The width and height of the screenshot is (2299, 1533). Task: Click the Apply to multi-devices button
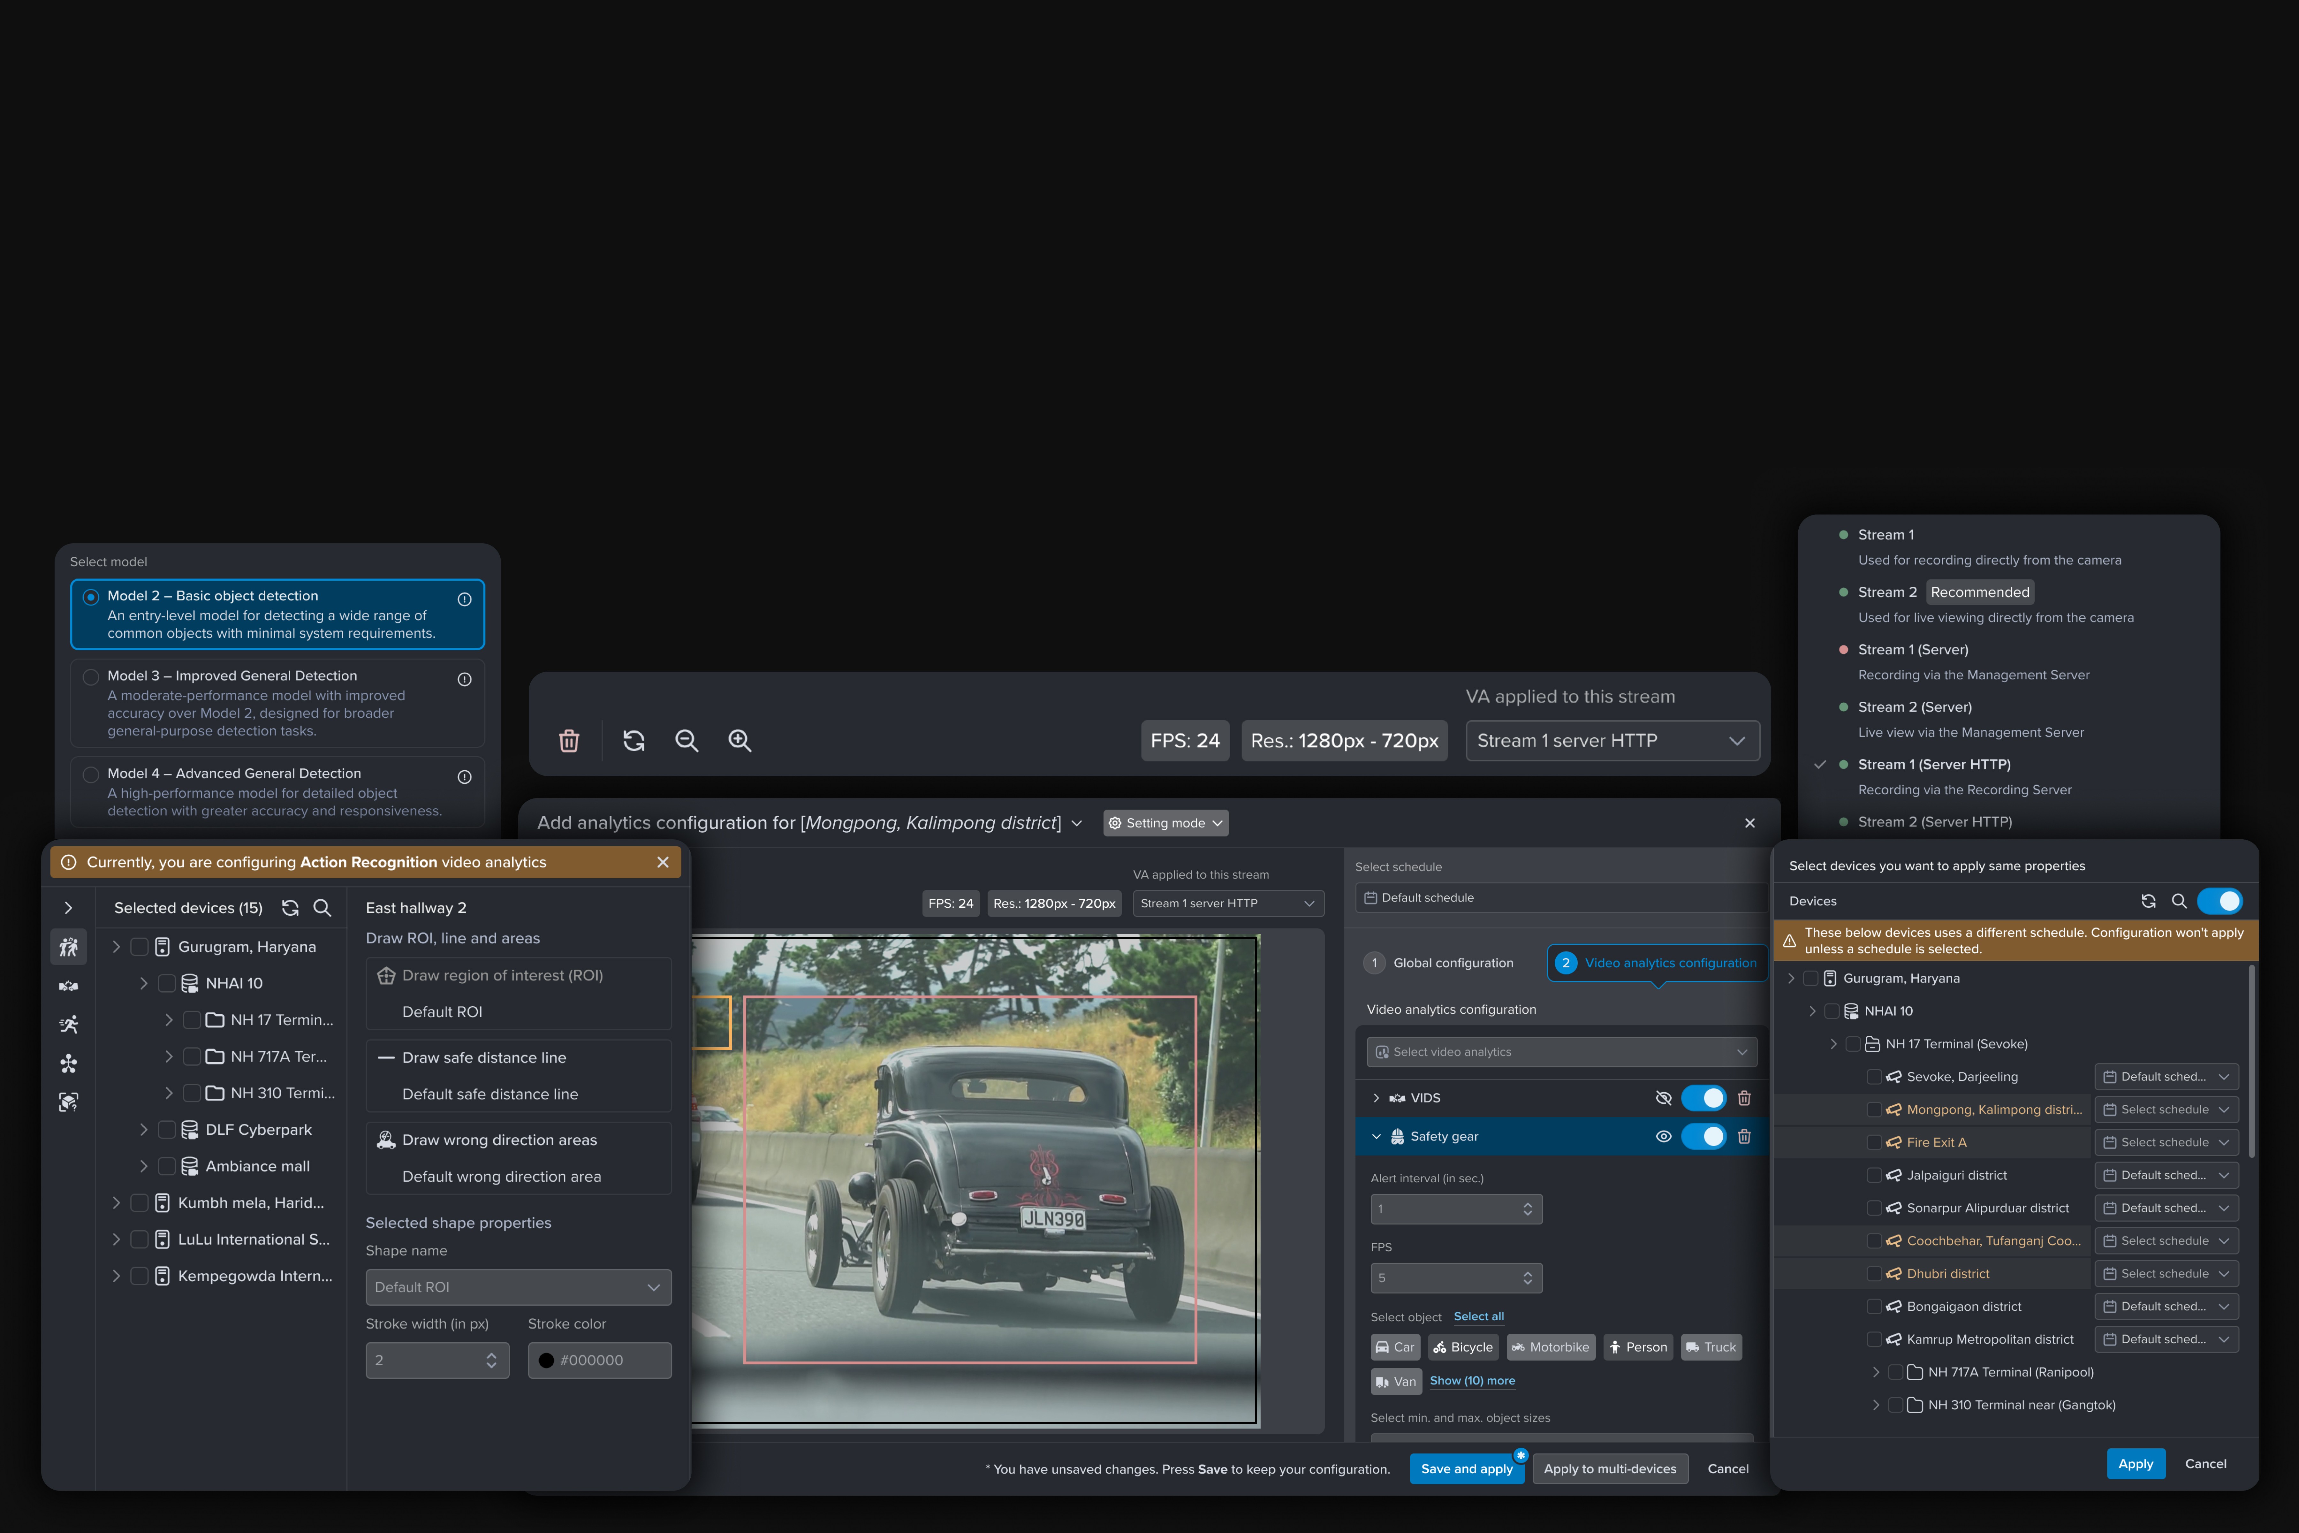coord(1610,1468)
